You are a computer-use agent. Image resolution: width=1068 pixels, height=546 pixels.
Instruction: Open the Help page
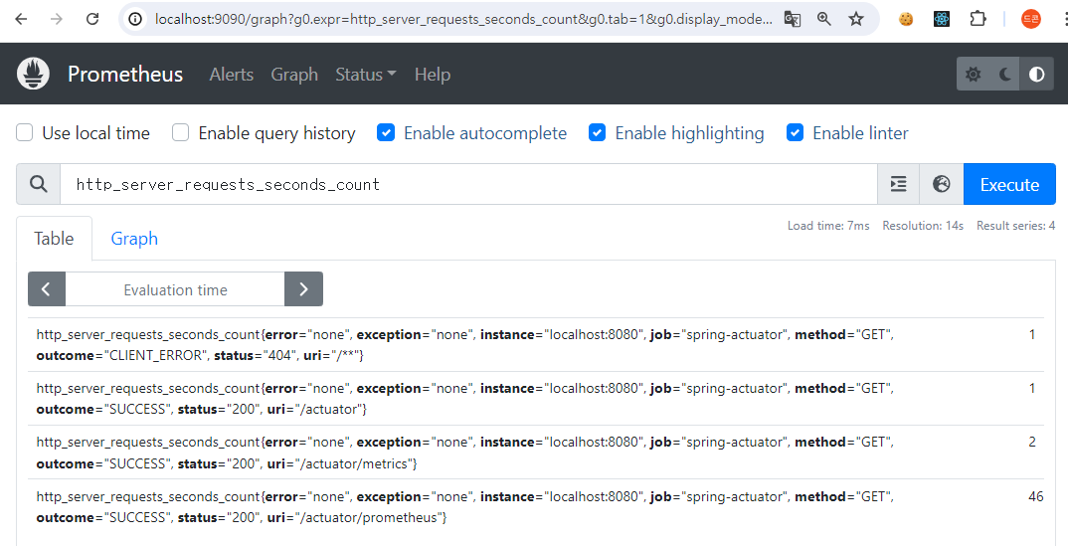[x=433, y=75]
